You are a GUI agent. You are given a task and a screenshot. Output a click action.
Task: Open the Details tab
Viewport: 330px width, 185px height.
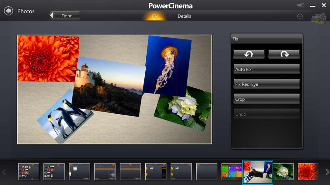tap(184, 16)
